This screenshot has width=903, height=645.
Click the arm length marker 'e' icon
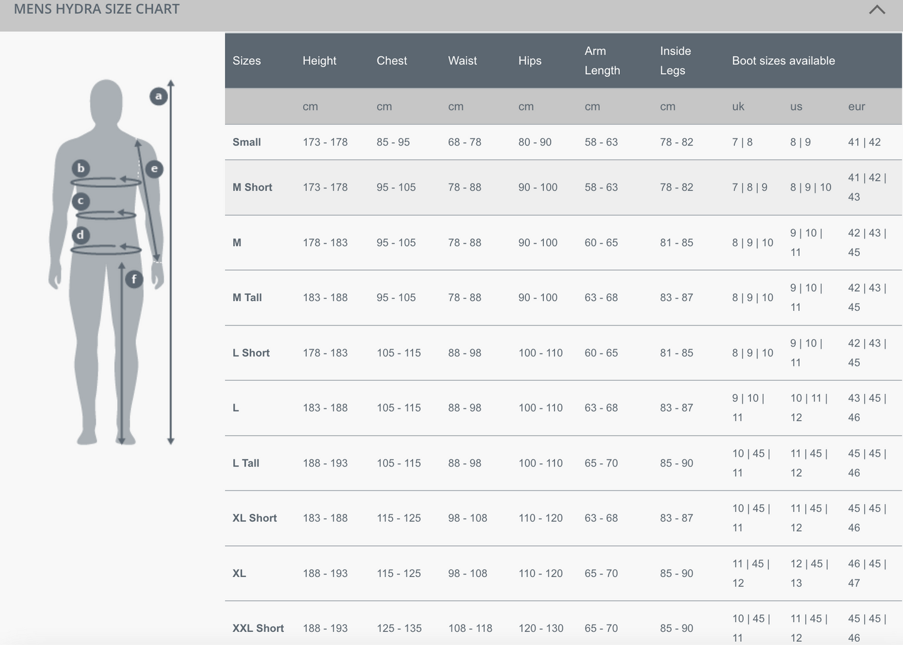(154, 169)
